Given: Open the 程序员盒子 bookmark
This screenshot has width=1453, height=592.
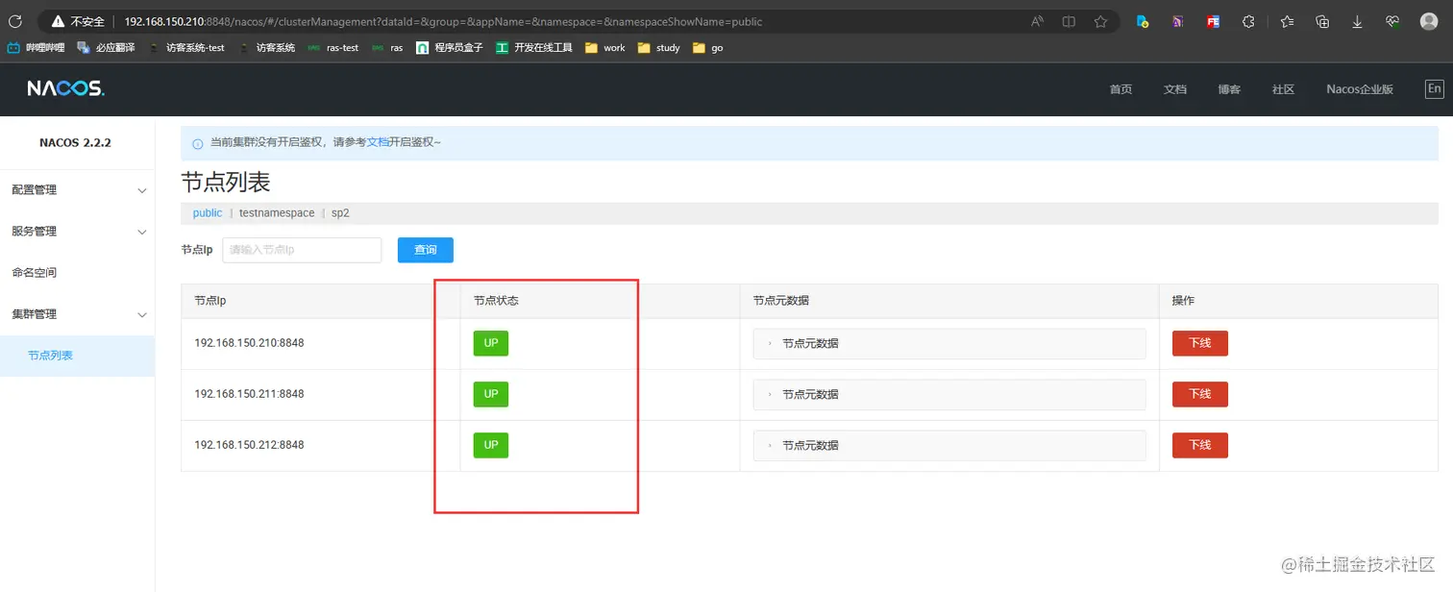Looking at the screenshot, I should tap(450, 47).
